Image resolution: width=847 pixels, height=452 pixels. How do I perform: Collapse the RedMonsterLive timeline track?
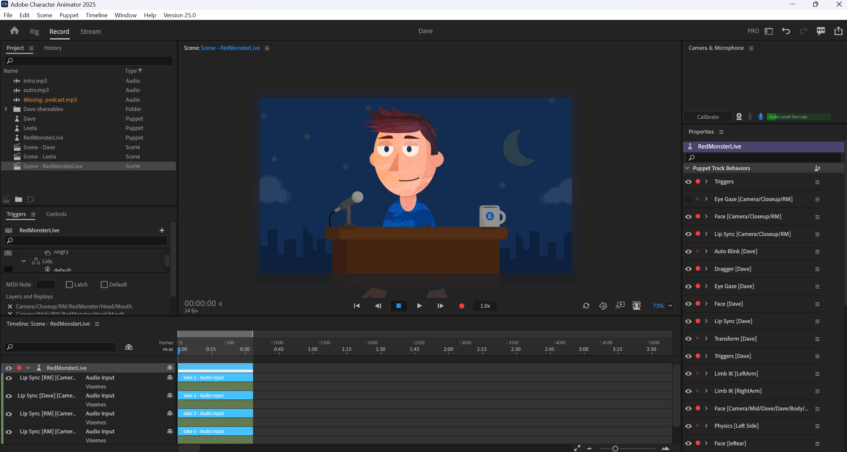click(28, 368)
